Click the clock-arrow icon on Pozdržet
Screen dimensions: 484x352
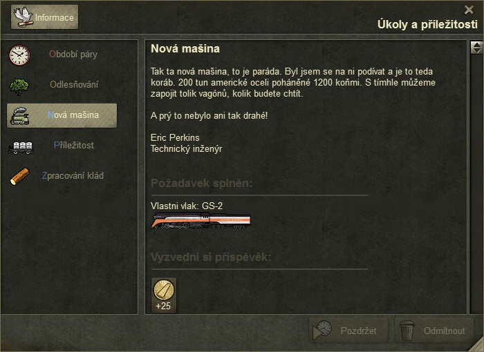[x=322, y=330]
